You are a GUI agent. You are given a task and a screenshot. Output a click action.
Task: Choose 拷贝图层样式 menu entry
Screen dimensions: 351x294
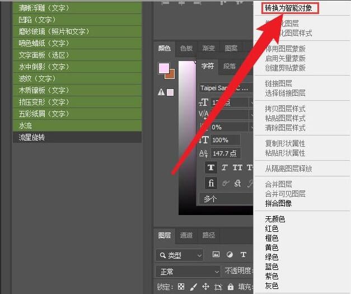pyautogui.click(x=285, y=109)
